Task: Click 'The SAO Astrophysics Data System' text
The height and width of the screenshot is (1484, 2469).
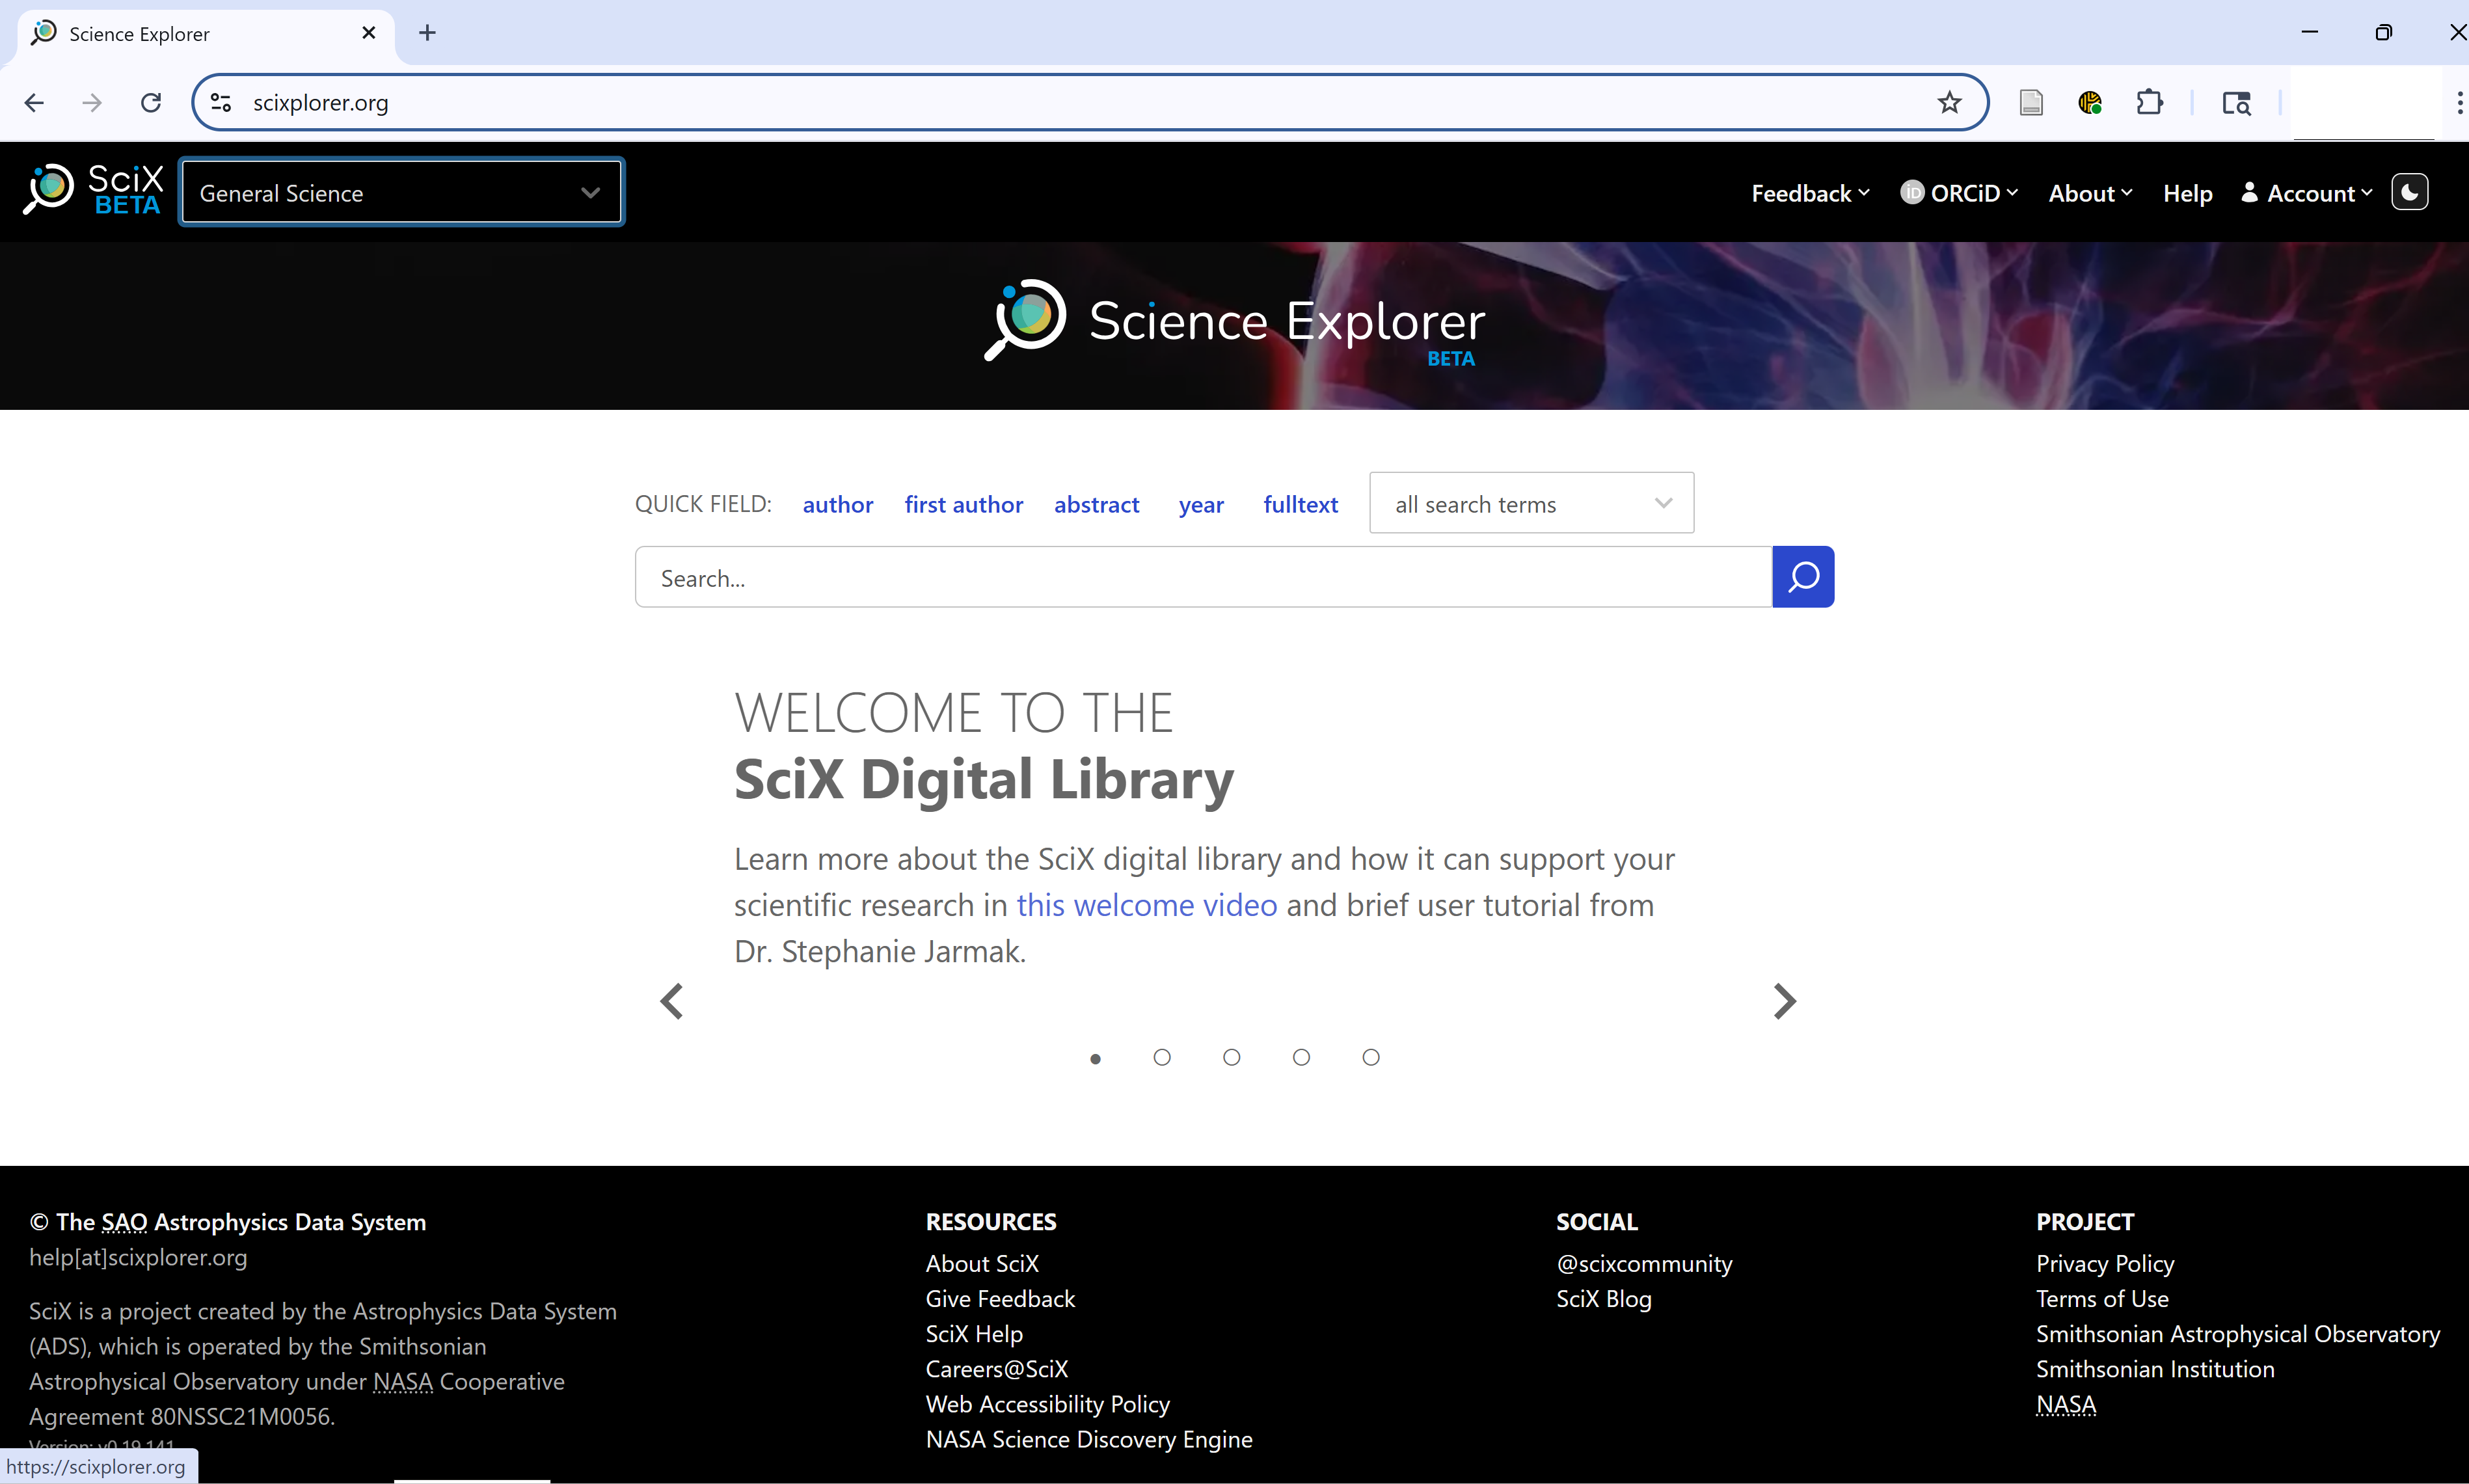Action: tap(241, 1222)
